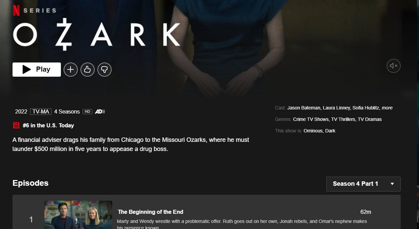The image size is (419, 229).
Task: Click the Netflix N logo
Action: click(x=16, y=10)
